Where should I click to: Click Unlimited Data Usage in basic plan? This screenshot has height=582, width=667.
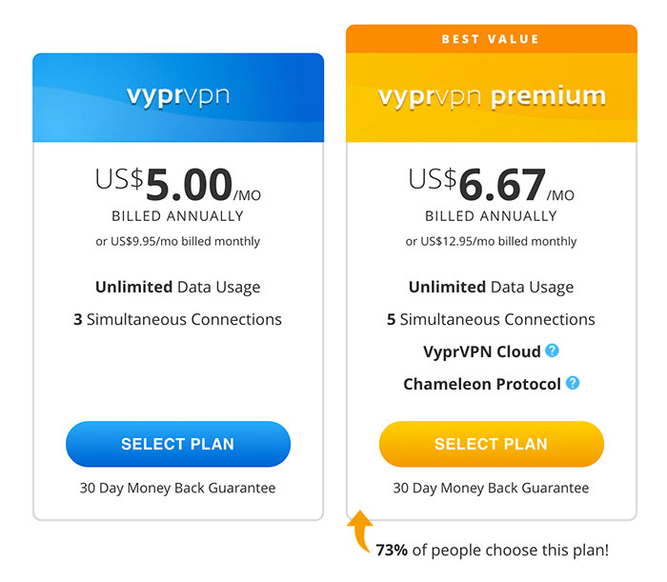(178, 287)
